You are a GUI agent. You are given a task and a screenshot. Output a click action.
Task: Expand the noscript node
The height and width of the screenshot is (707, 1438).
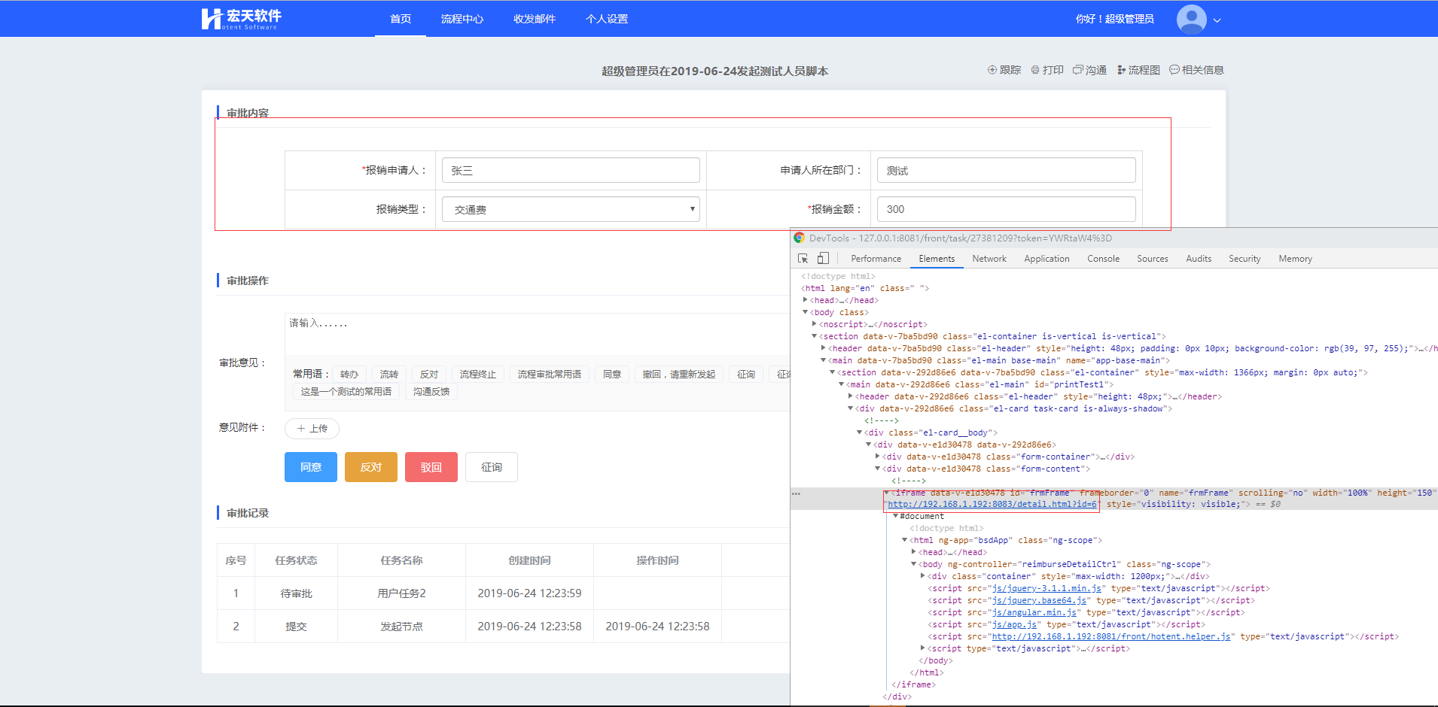point(815,324)
